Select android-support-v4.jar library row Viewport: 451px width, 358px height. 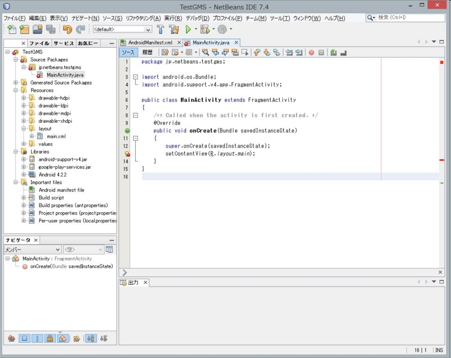[63, 159]
